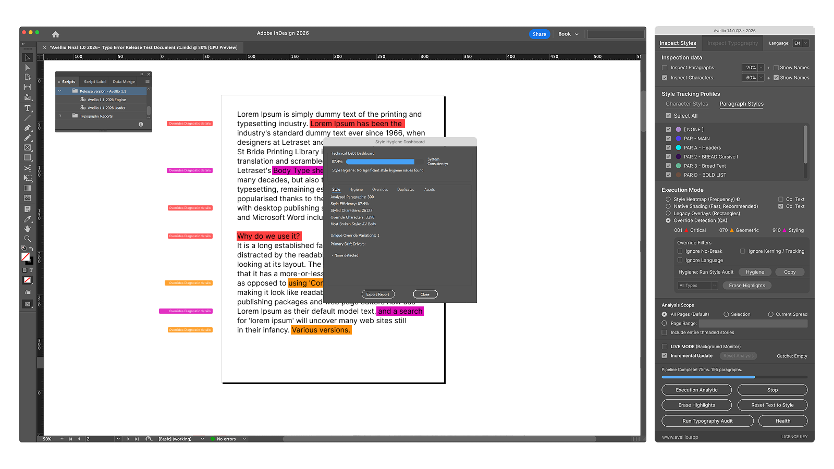Close the Style Hygiene Dashboard dialog
834x469 pixels.
tap(425, 294)
